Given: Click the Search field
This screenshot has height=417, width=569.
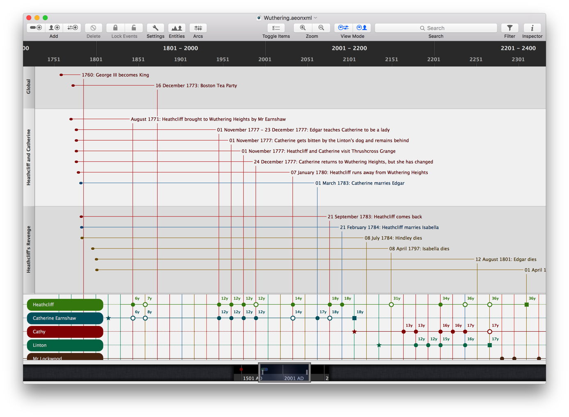Looking at the screenshot, I should click(436, 28).
